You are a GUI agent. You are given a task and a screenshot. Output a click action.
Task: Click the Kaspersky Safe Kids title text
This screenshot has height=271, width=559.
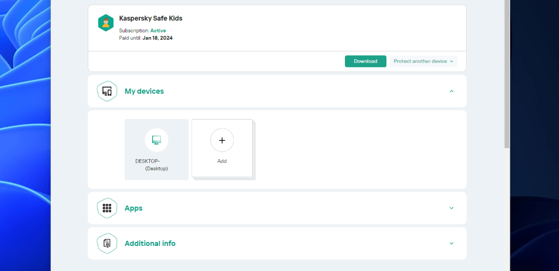pos(151,18)
